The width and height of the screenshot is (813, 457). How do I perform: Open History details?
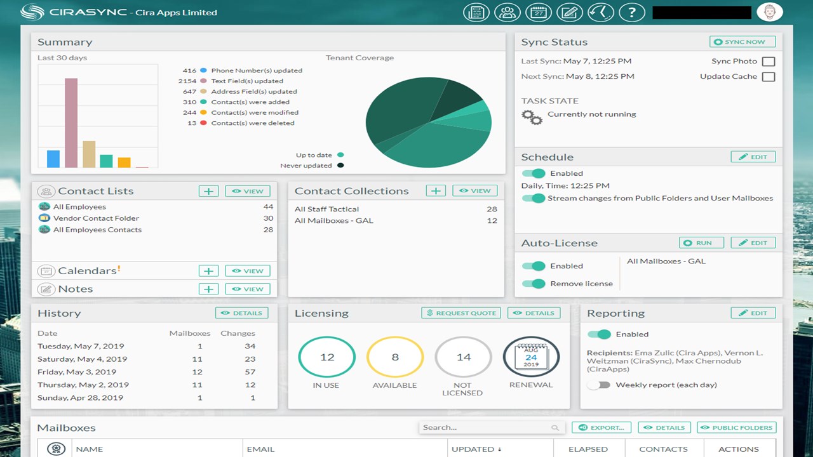(242, 313)
